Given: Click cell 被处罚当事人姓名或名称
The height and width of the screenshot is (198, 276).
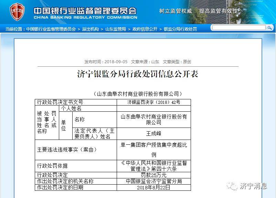Looking at the screenshot, I should pyautogui.click(x=47, y=123).
